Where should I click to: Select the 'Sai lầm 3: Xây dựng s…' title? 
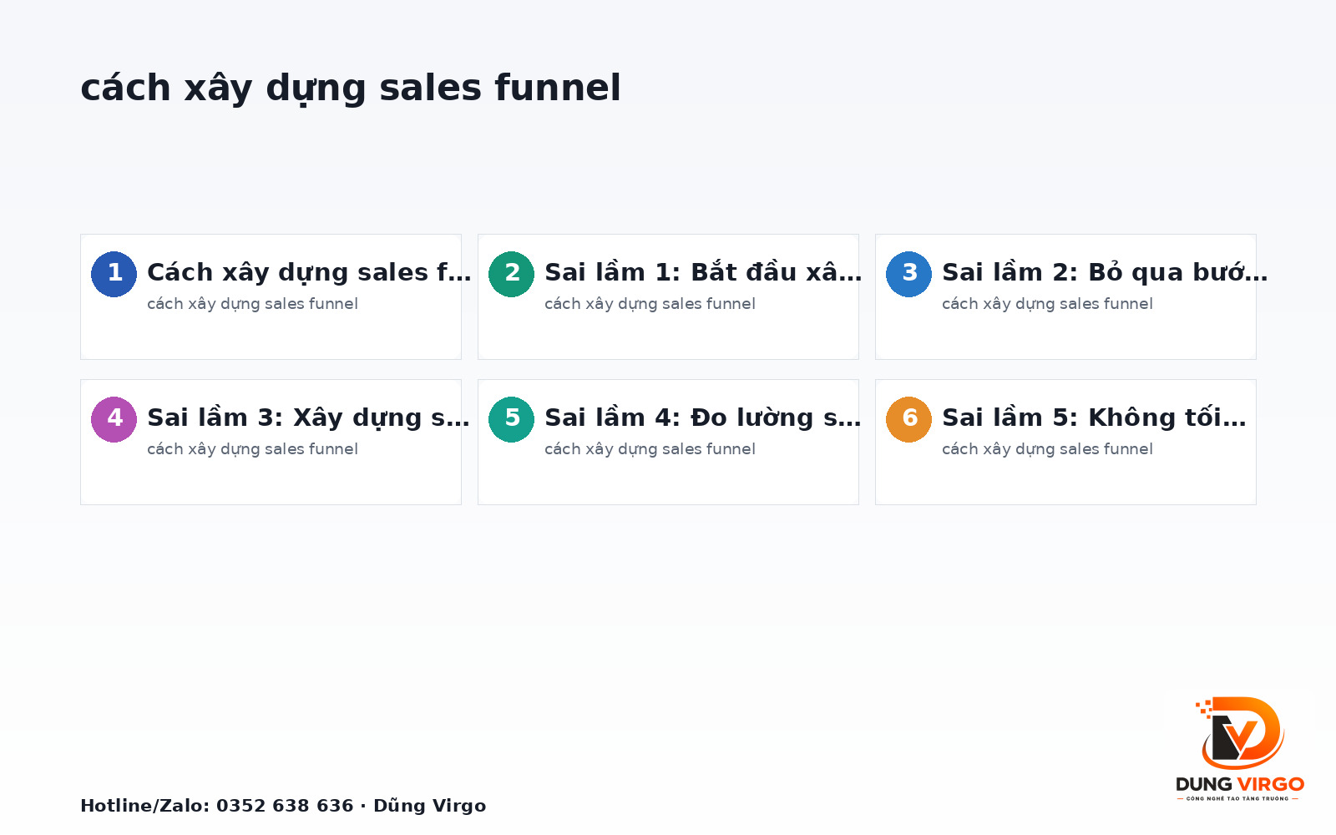308,417
